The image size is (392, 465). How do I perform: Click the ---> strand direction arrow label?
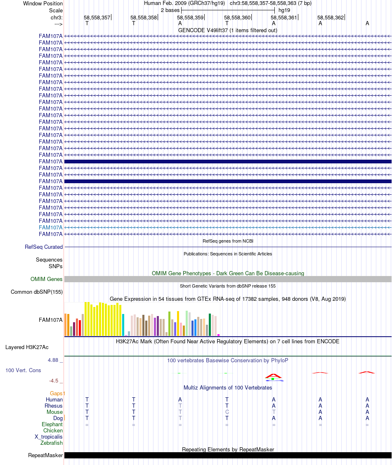59,24
